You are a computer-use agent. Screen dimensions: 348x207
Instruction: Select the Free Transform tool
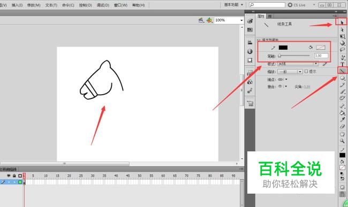[343, 36]
